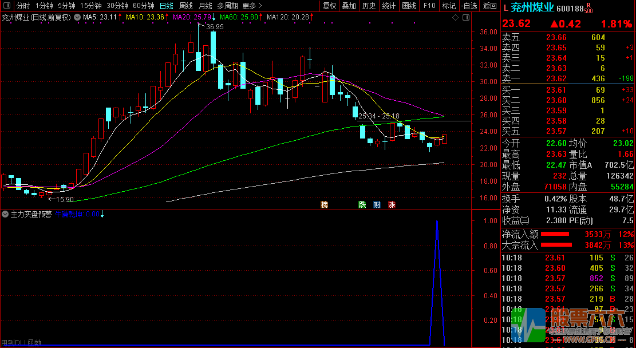Click the diamond icon in chart header
The image size is (636, 348).
(455, 17)
